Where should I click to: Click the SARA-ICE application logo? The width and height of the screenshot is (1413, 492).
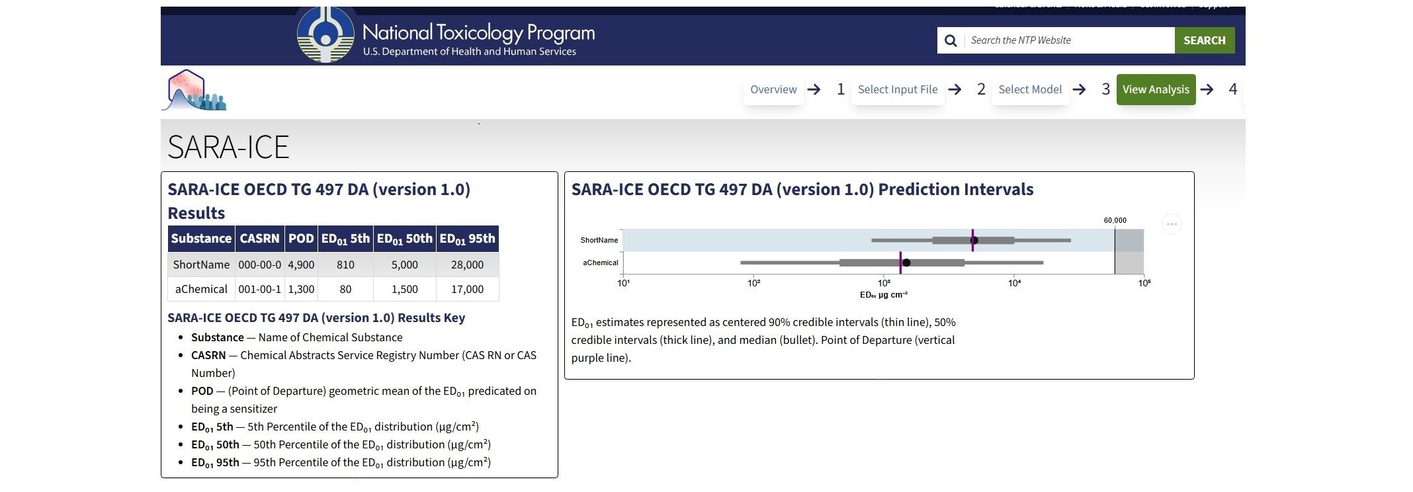click(194, 90)
